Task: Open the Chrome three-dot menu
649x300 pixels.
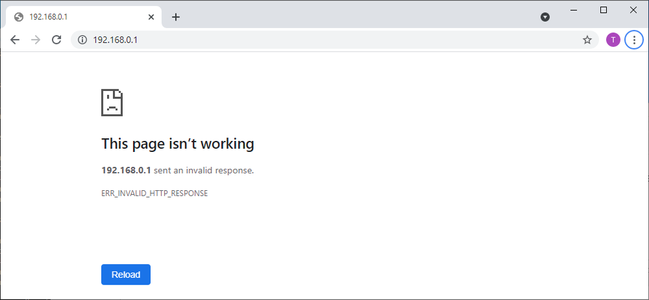Action: pyautogui.click(x=634, y=40)
